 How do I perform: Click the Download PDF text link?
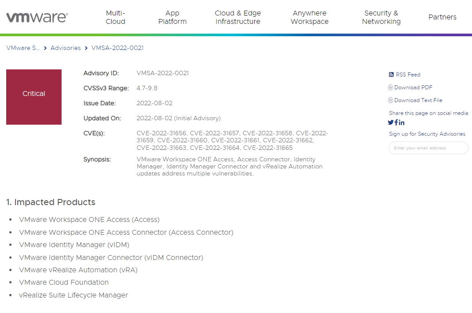pos(413,88)
